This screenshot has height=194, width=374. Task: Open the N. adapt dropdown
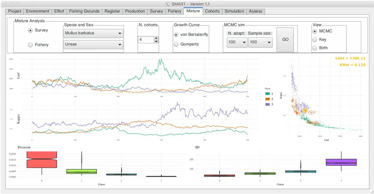237,42
